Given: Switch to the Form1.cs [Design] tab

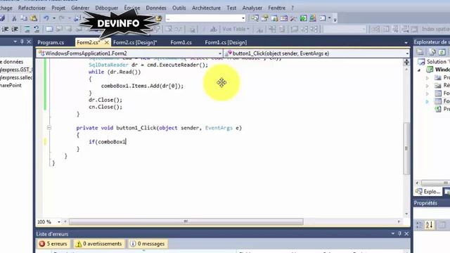Looking at the screenshot, I should point(226,42).
